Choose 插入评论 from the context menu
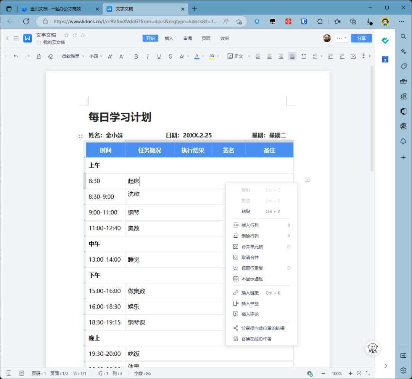This screenshot has height=379, width=412. (x=250, y=314)
